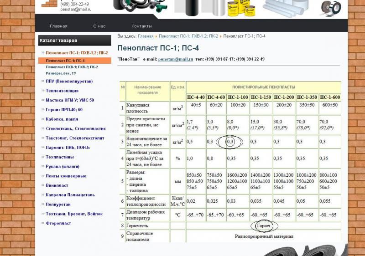
Task: Open the Мастика НГМ-У; УМС-50 category
Action: [x=69, y=100]
